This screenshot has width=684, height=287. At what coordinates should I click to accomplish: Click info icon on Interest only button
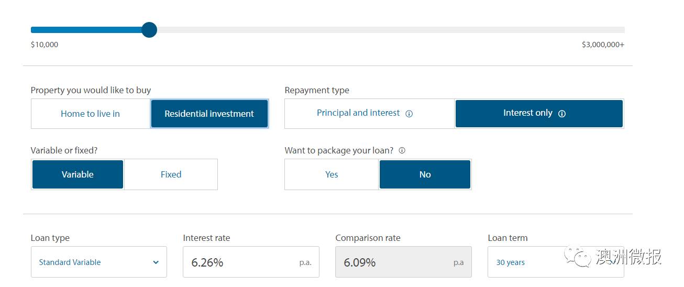click(x=562, y=114)
